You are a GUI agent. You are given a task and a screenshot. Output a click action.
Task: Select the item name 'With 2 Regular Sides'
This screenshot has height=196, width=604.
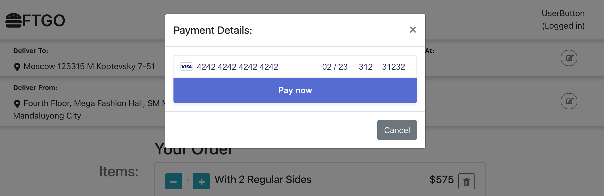[x=263, y=179]
